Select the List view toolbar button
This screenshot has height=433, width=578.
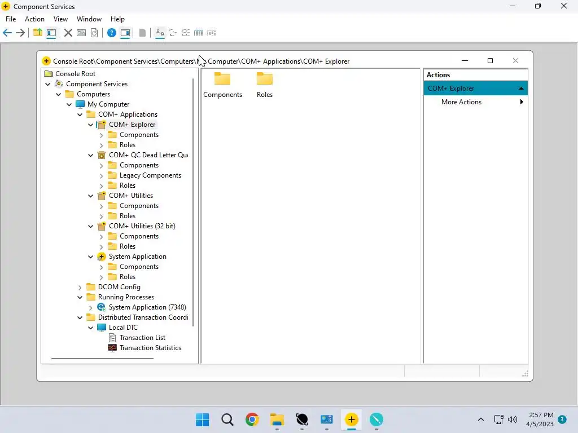185,33
